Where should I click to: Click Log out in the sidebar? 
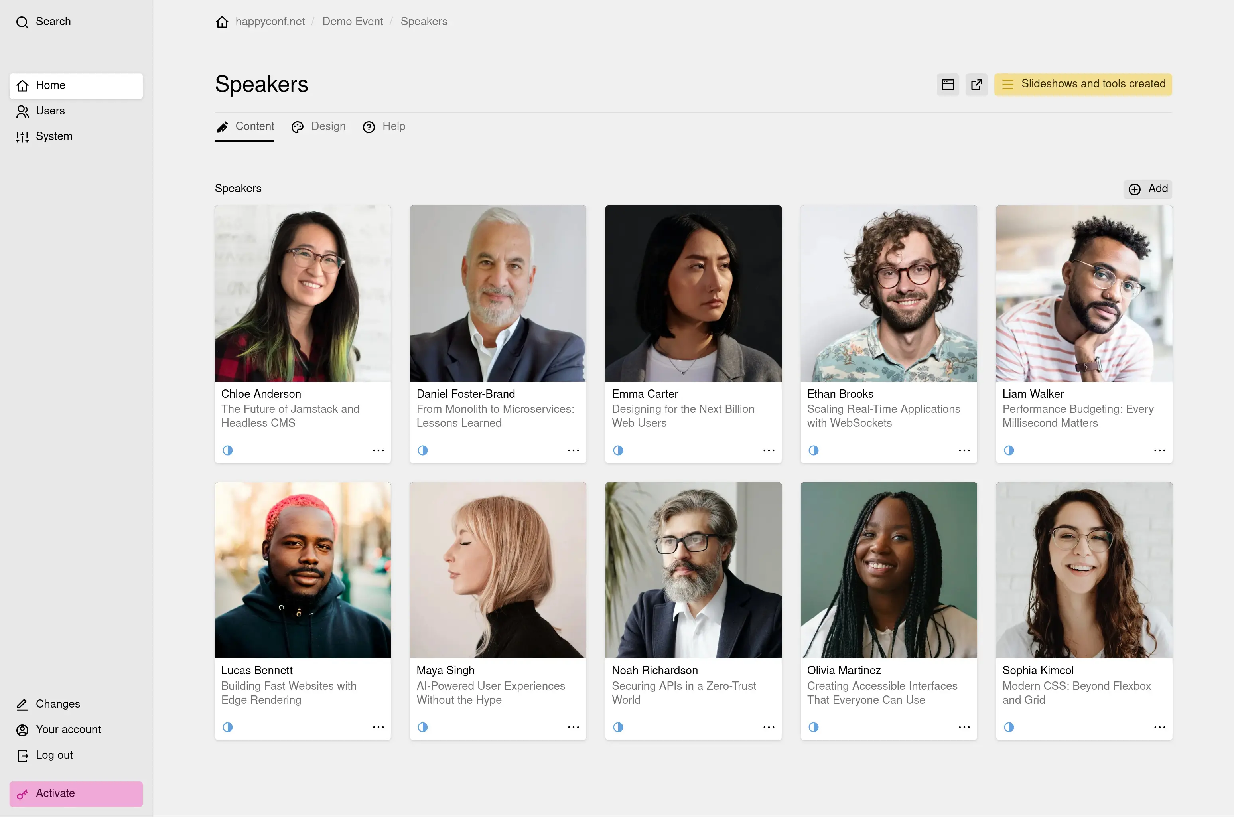tap(76, 755)
